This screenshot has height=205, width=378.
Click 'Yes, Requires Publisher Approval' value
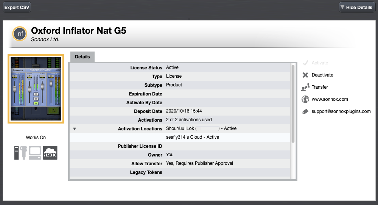point(199,163)
